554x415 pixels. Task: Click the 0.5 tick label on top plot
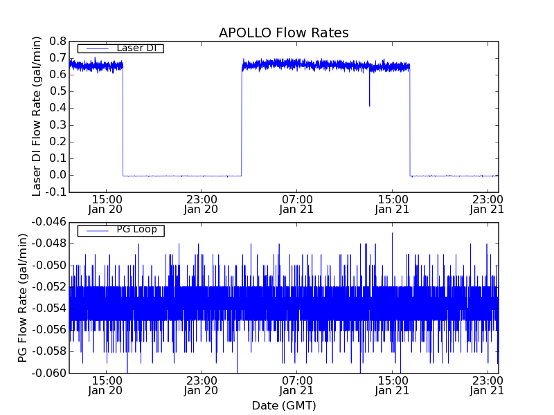[x=57, y=91]
